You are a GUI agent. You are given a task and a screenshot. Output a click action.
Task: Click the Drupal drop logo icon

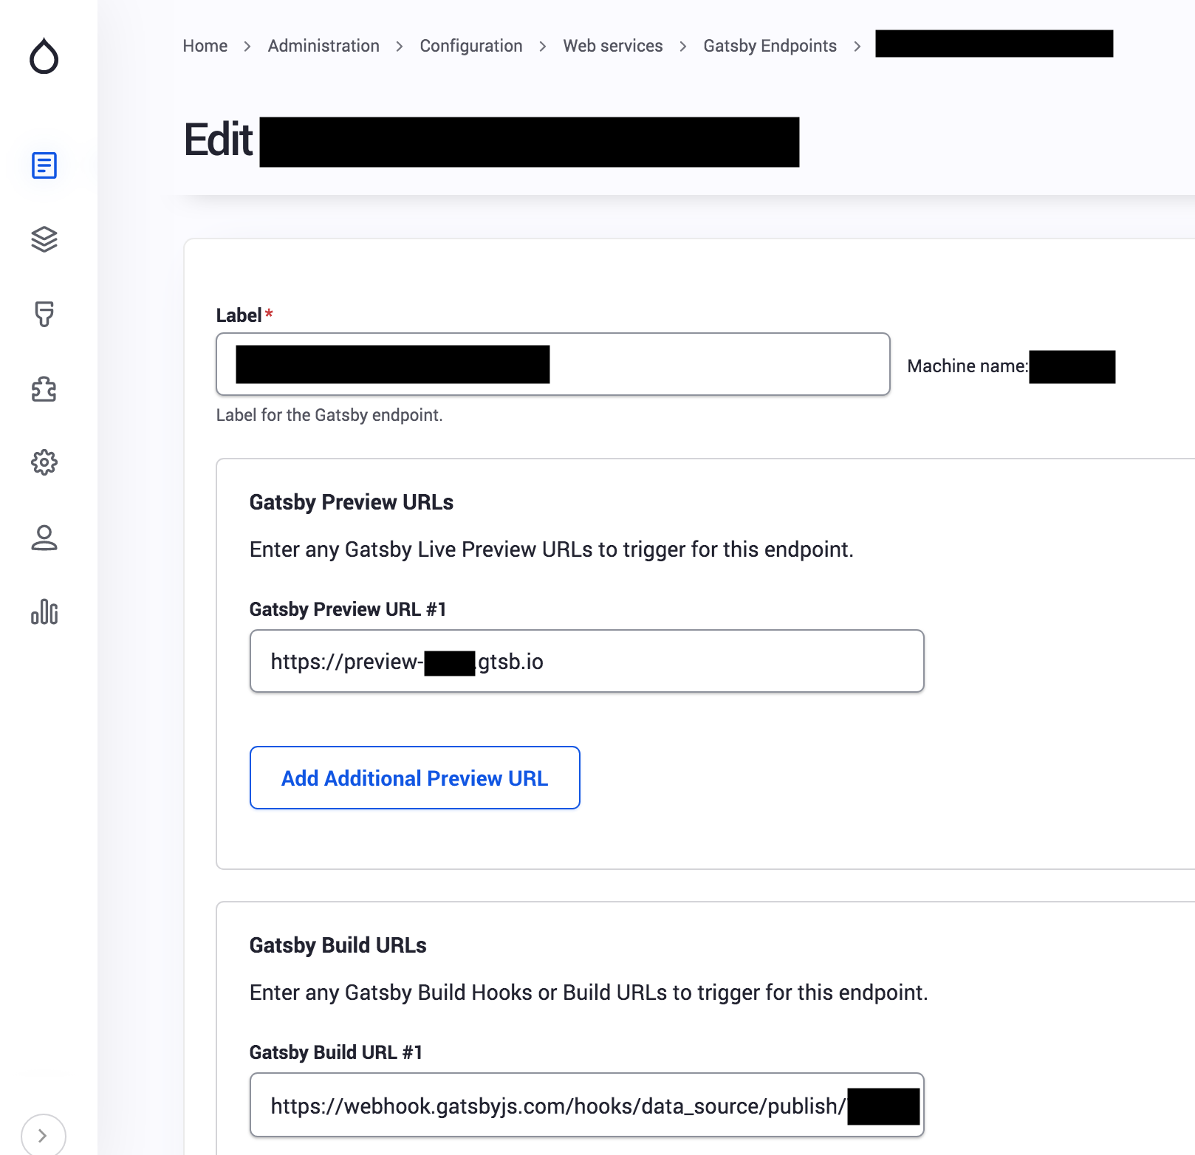[44, 55]
